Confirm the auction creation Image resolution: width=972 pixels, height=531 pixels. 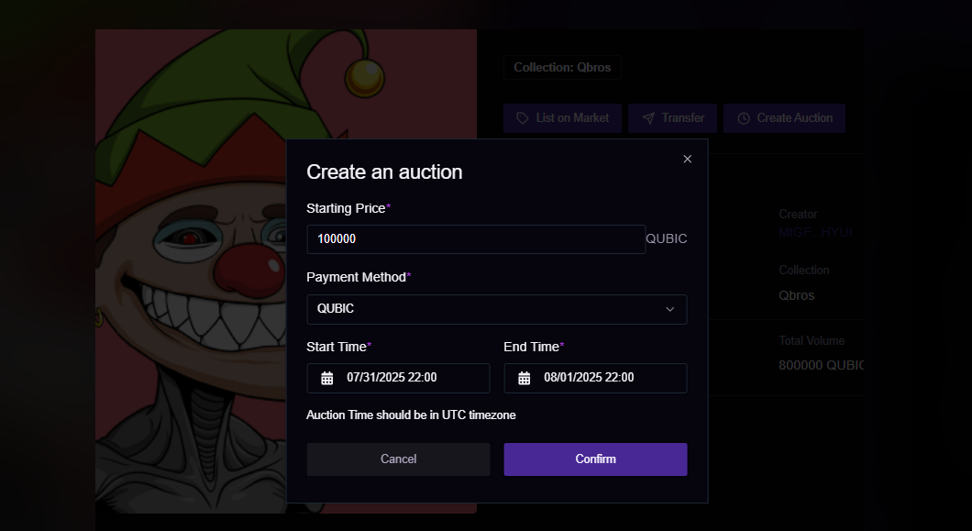pyautogui.click(x=595, y=459)
